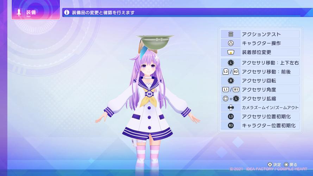
Task: Click the Options icon beside アクションテスト
Action: tap(231, 34)
